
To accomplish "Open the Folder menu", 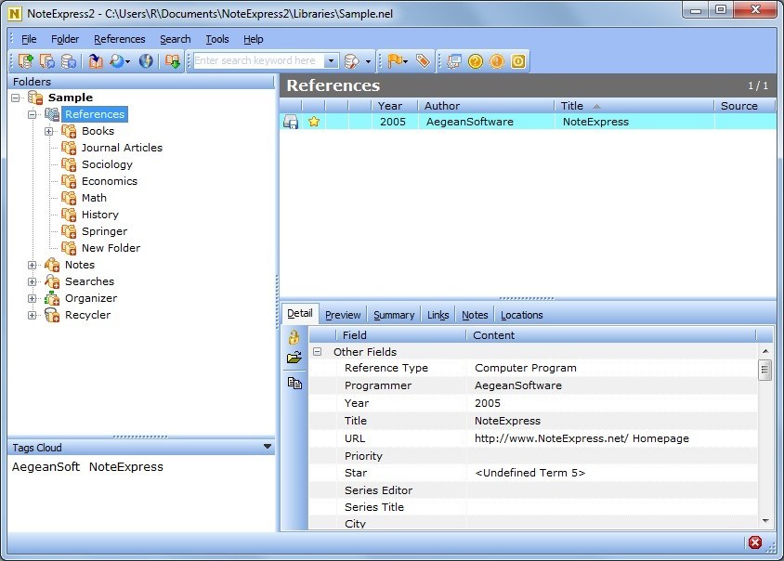I will (x=65, y=39).
